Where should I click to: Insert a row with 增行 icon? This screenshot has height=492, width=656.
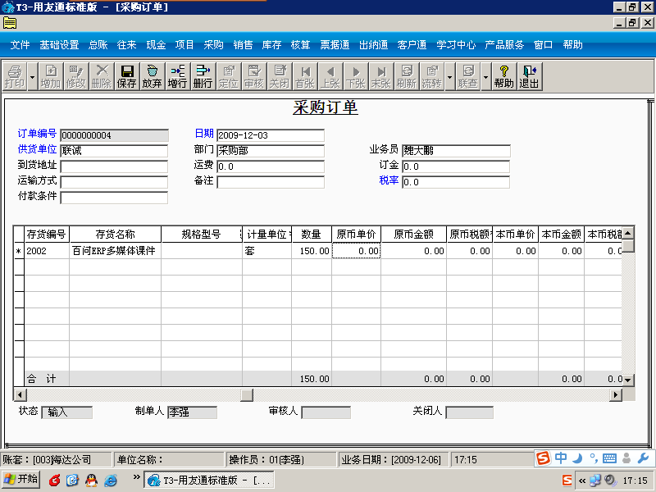(x=177, y=76)
